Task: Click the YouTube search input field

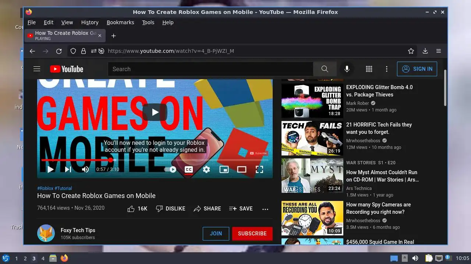Action: click(x=210, y=69)
